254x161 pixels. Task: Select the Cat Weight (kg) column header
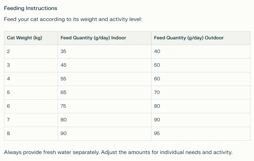31,38
